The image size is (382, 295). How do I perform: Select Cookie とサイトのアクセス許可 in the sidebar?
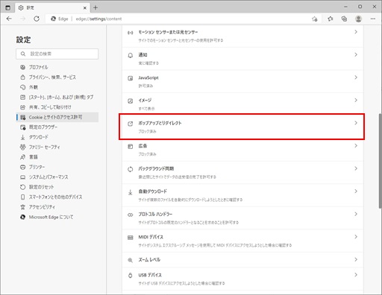click(x=57, y=117)
